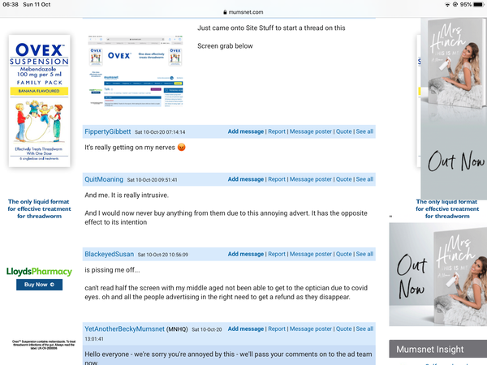Report YetAnotherBeckyMumsnet's post
Image resolution: width=487 pixels, height=365 pixels.
coord(277,329)
